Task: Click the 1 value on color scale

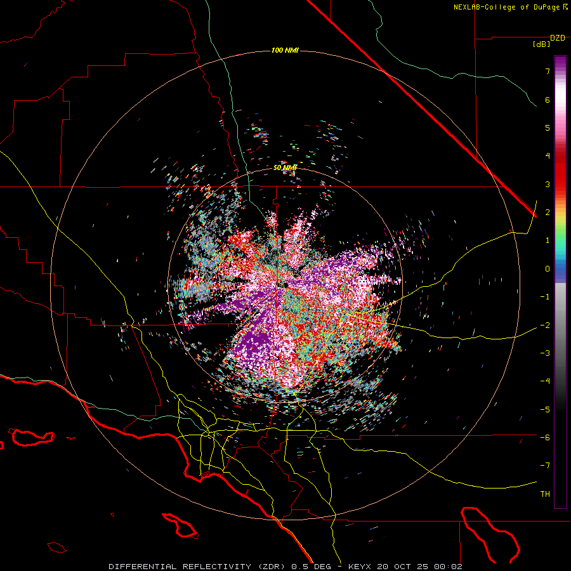Action: coord(548,240)
